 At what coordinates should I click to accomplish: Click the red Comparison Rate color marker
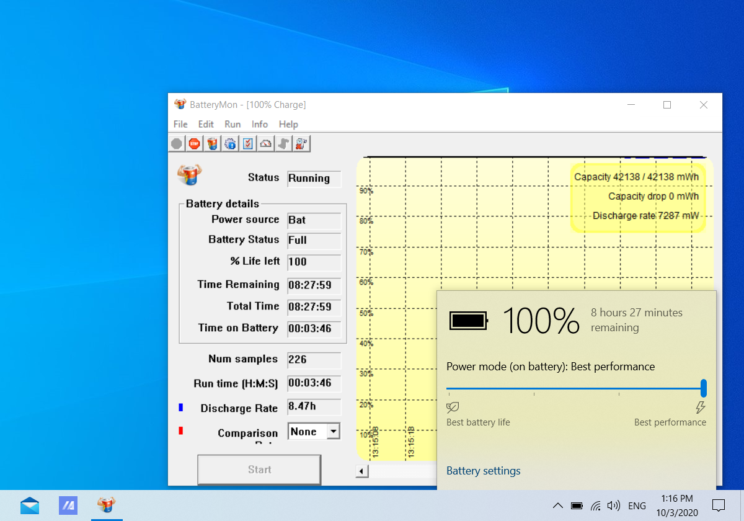tap(181, 430)
